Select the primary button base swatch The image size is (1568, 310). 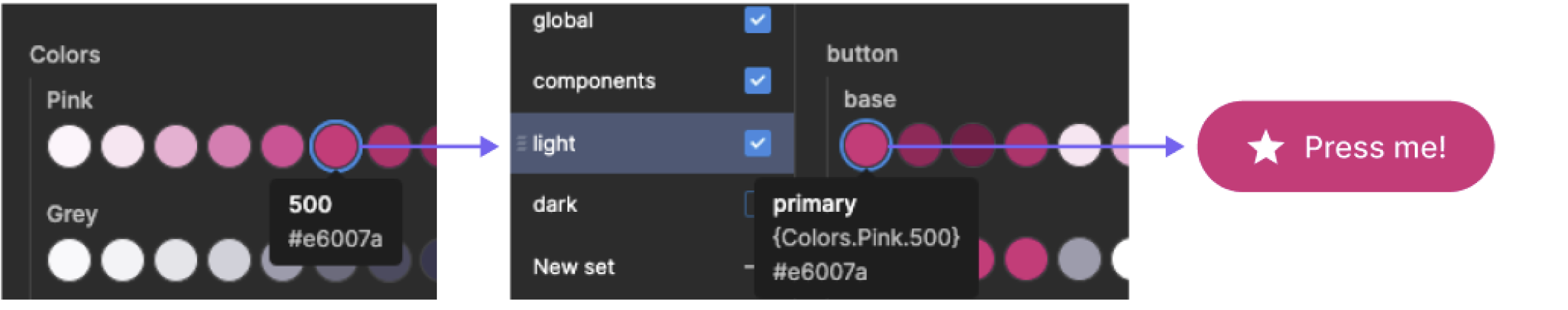tap(865, 145)
